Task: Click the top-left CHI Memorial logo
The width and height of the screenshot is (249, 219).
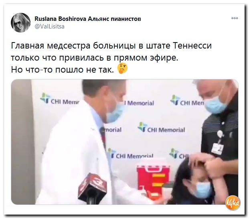Action: tap(60, 99)
